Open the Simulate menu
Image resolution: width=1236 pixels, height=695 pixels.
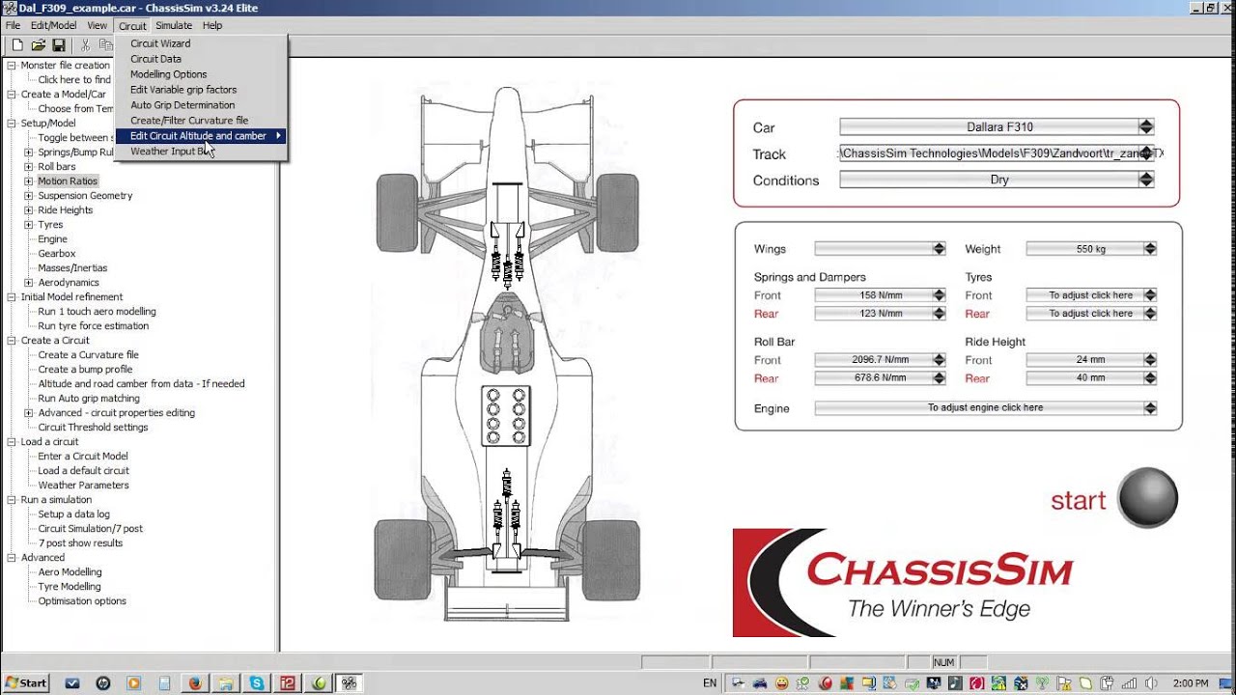(x=174, y=25)
